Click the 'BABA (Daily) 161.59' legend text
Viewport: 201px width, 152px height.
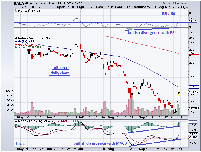coord(34,38)
